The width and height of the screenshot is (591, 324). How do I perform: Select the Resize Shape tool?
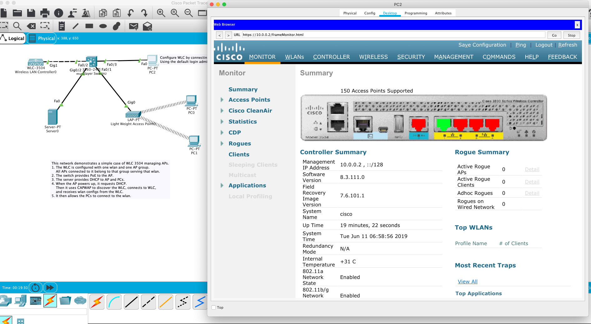[x=45, y=26]
